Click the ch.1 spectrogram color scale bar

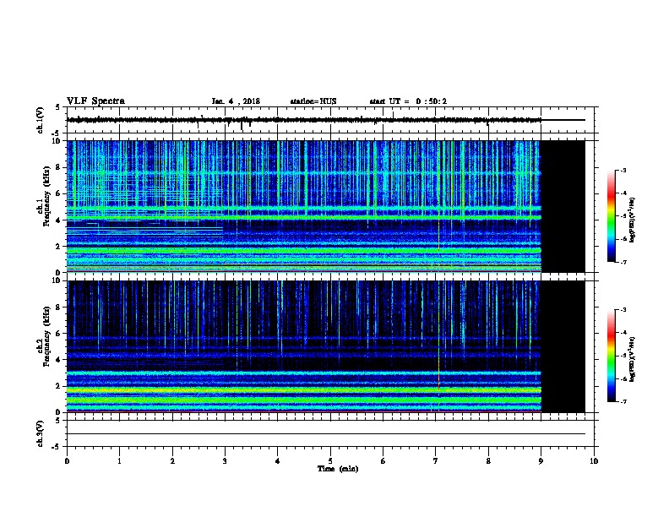pyautogui.click(x=612, y=216)
